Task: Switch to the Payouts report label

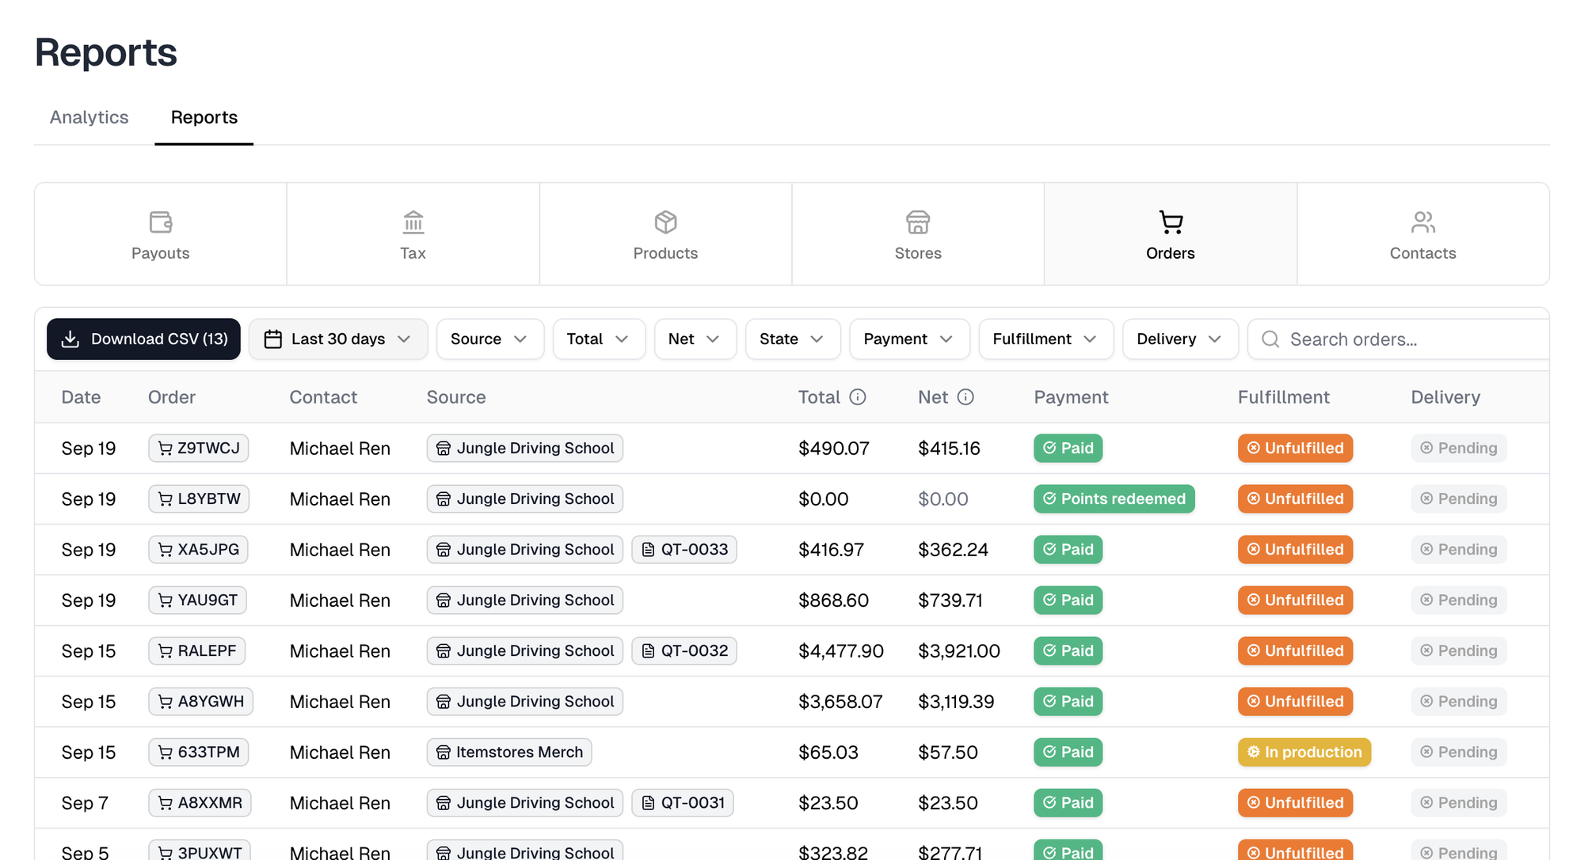Action: [161, 254]
